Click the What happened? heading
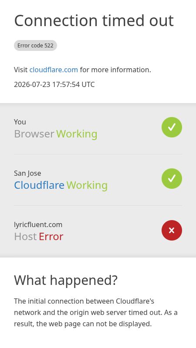196x348 pixels. click(66, 280)
